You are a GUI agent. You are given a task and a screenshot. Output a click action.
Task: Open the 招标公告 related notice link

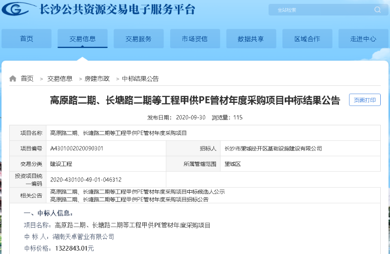[x=129, y=199]
